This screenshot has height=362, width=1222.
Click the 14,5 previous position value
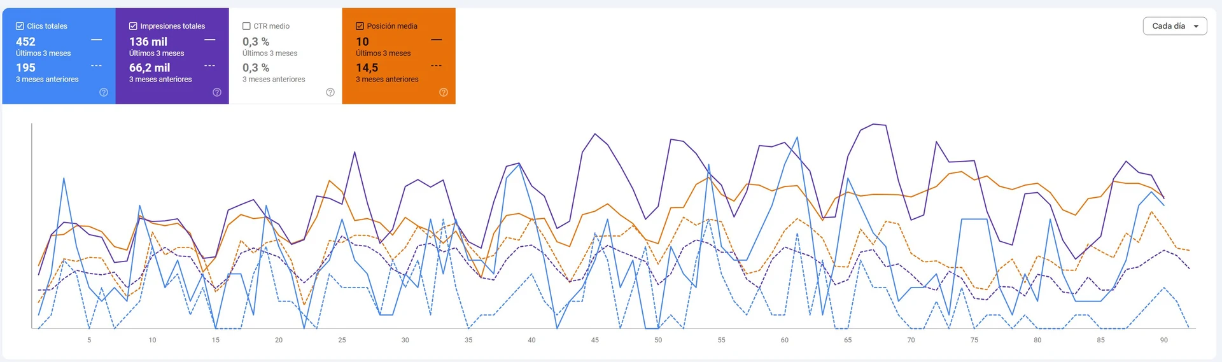click(x=367, y=67)
